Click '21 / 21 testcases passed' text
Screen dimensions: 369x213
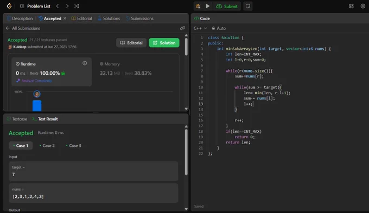48,40
